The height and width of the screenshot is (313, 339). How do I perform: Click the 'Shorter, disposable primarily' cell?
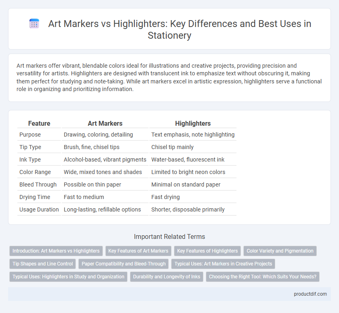click(x=188, y=210)
